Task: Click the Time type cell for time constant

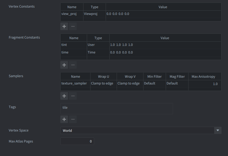Action: (98, 52)
